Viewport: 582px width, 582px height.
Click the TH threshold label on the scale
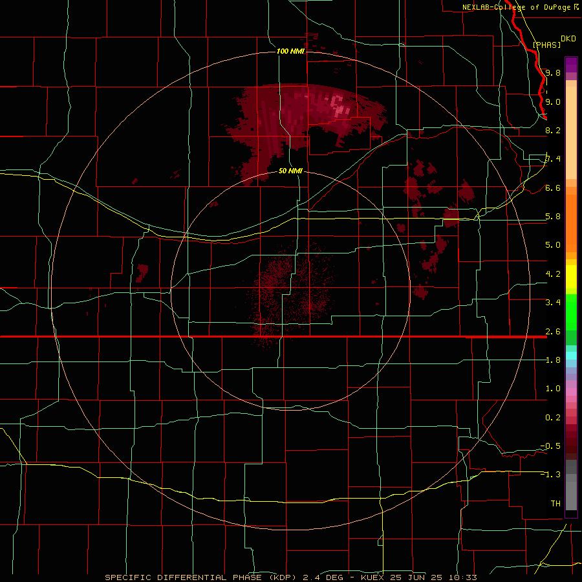555,503
